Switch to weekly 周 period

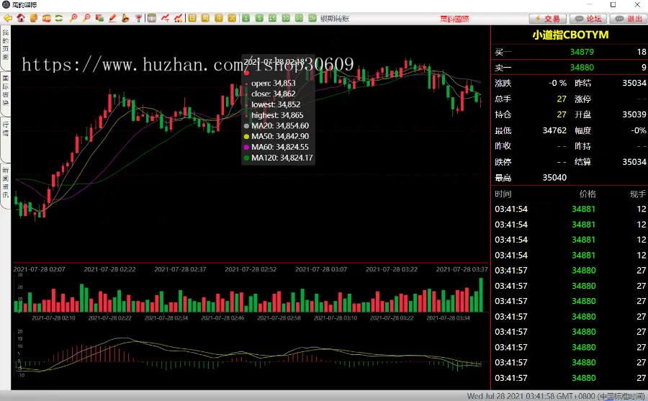[x=205, y=18]
